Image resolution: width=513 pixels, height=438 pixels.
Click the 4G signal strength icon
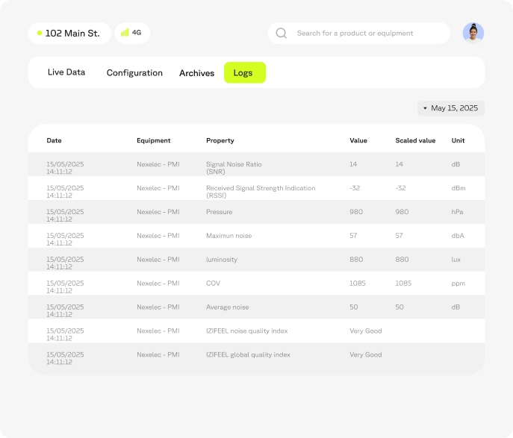pos(125,33)
